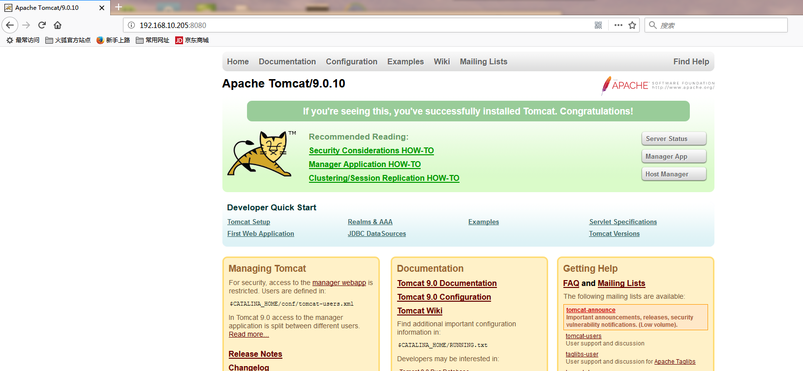The height and width of the screenshot is (371, 803).
Task: Open Configuration in the navigation bar
Action: (351, 61)
